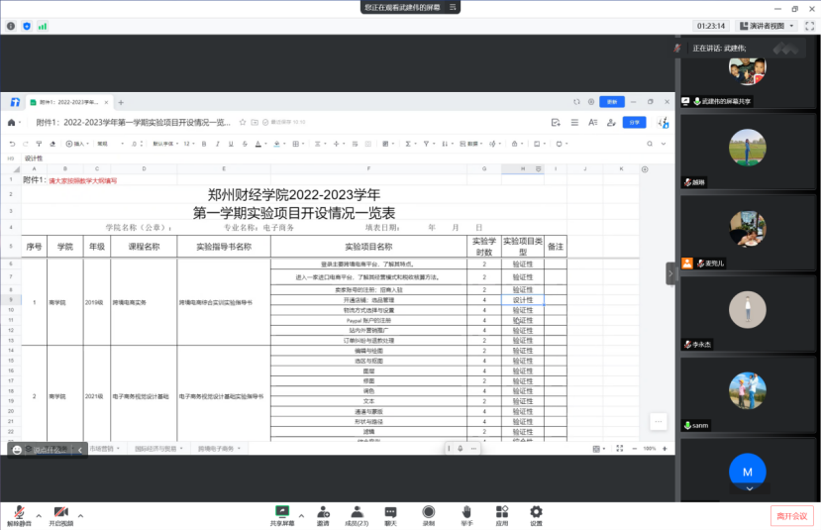The image size is (822, 530).
Task: Collapse participants panel with side arrow
Action: pos(670,273)
